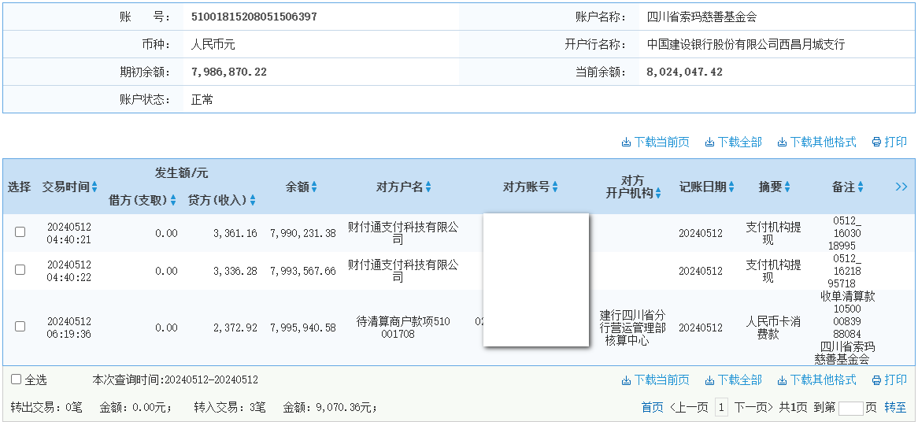This screenshot has width=918, height=422.
Task: Click account number 51001815208051506397
Action: coord(254,17)
